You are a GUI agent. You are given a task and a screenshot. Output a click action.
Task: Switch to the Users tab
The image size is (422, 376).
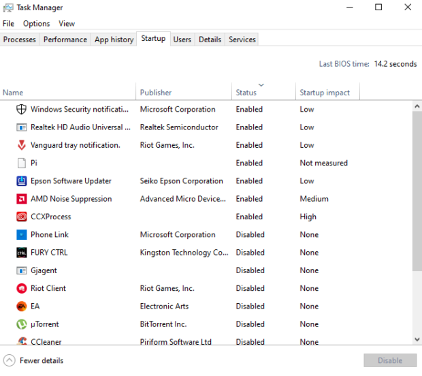(182, 40)
